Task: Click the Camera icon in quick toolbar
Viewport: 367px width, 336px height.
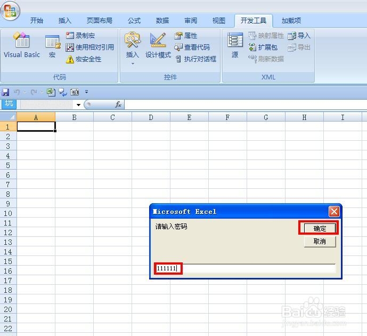Action: pos(75,92)
